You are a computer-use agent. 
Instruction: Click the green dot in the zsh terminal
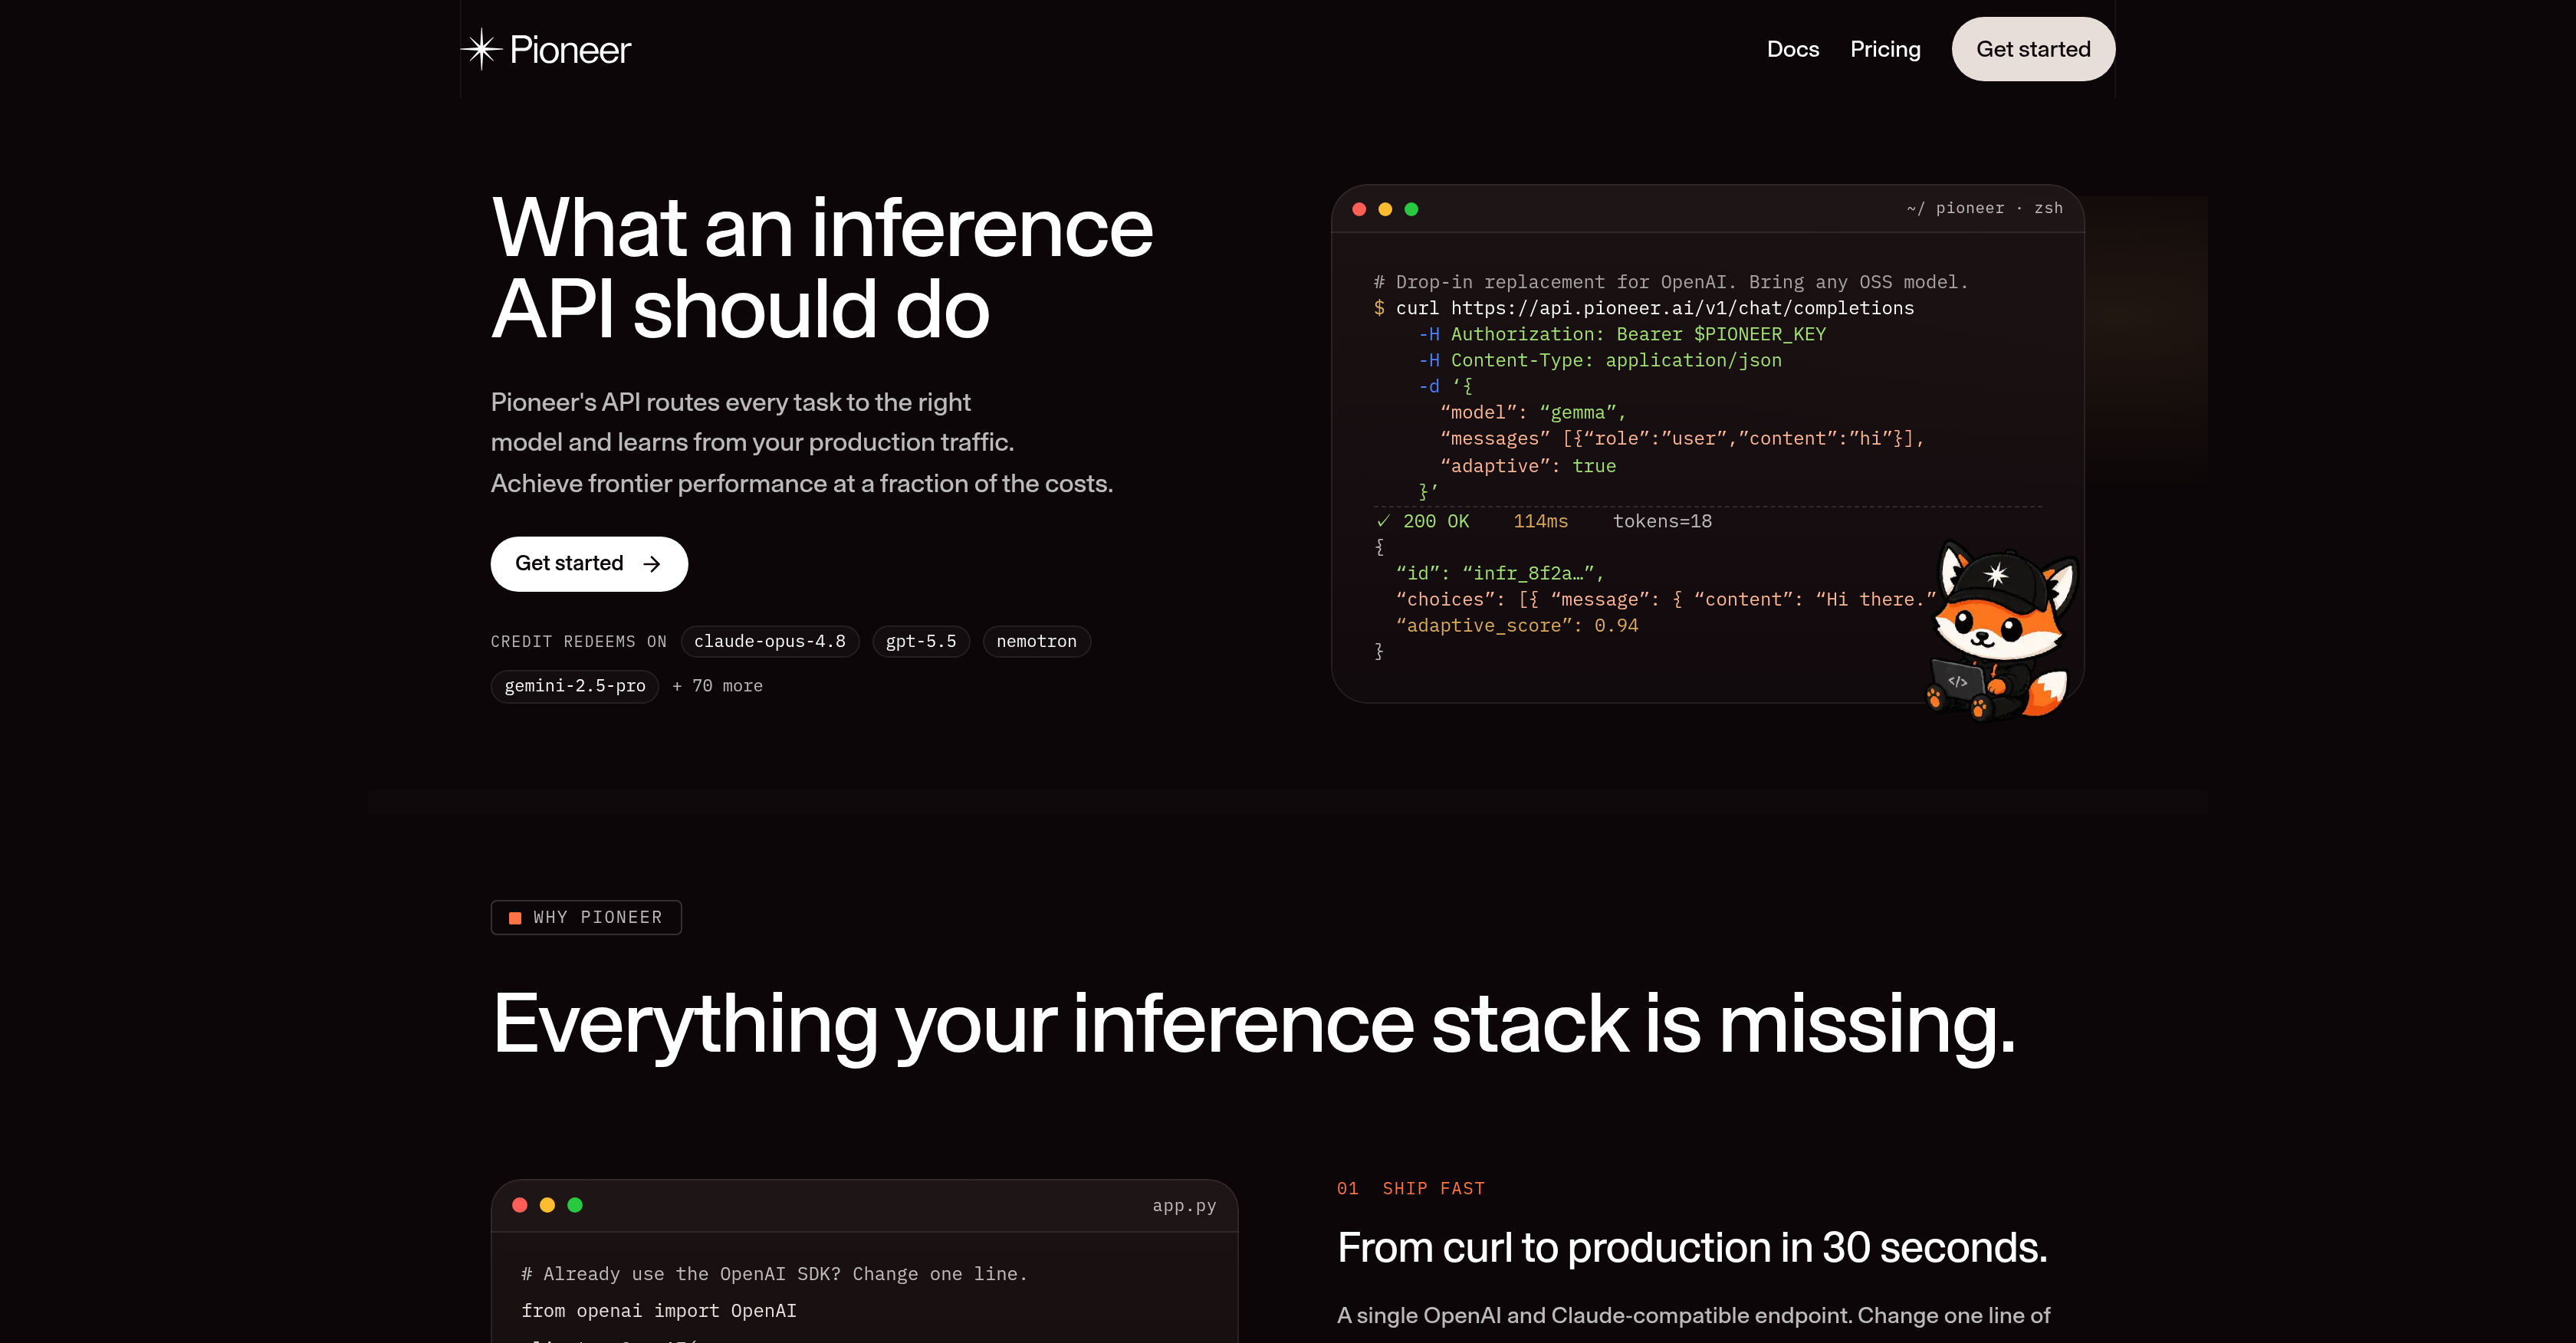point(1411,209)
